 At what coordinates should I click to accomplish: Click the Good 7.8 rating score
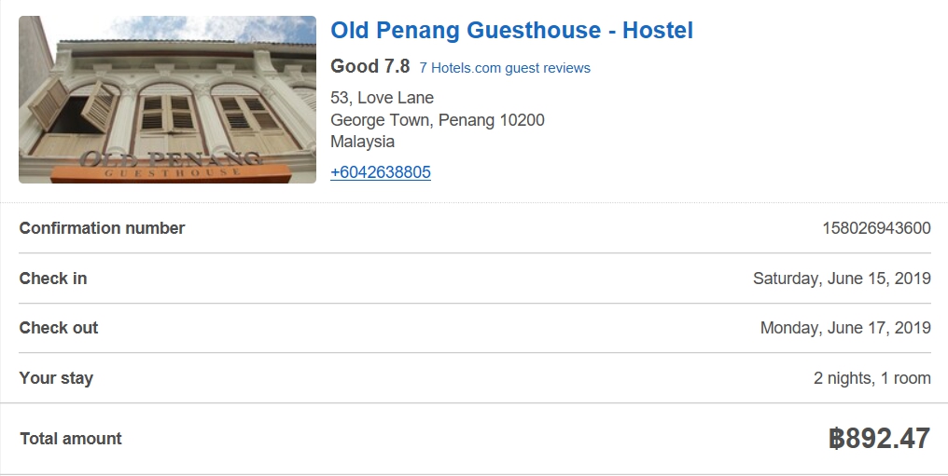[x=369, y=66]
